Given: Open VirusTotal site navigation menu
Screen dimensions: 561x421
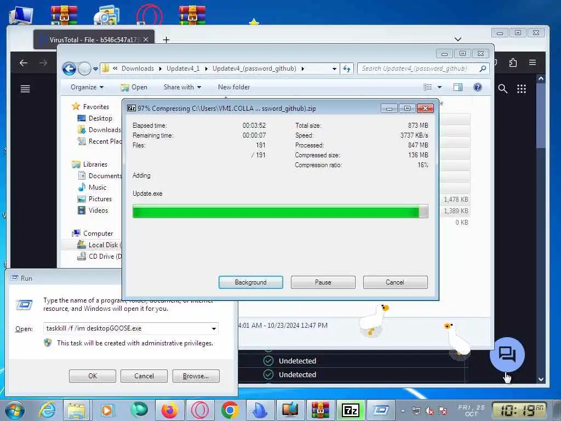Looking at the screenshot, I should [x=25, y=89].
